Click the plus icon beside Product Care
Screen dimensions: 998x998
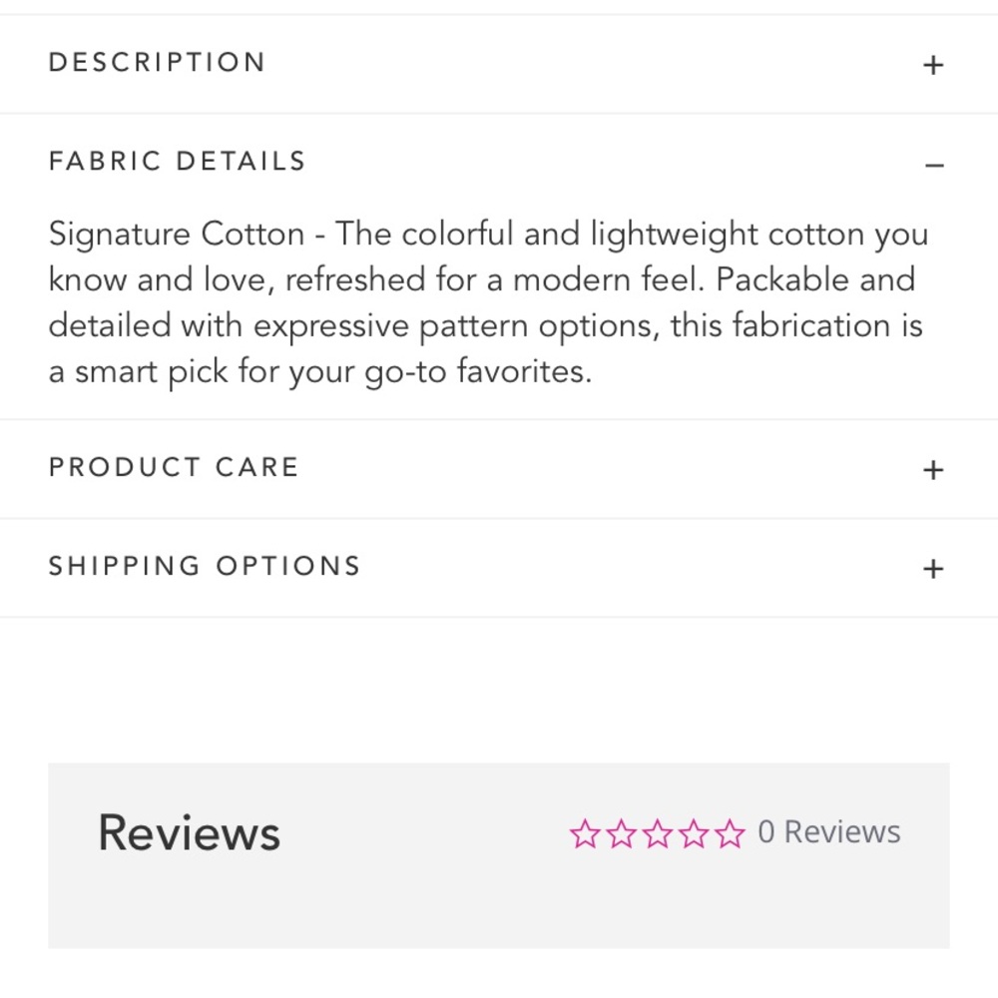pyautogui.click(x=933, y=470)
